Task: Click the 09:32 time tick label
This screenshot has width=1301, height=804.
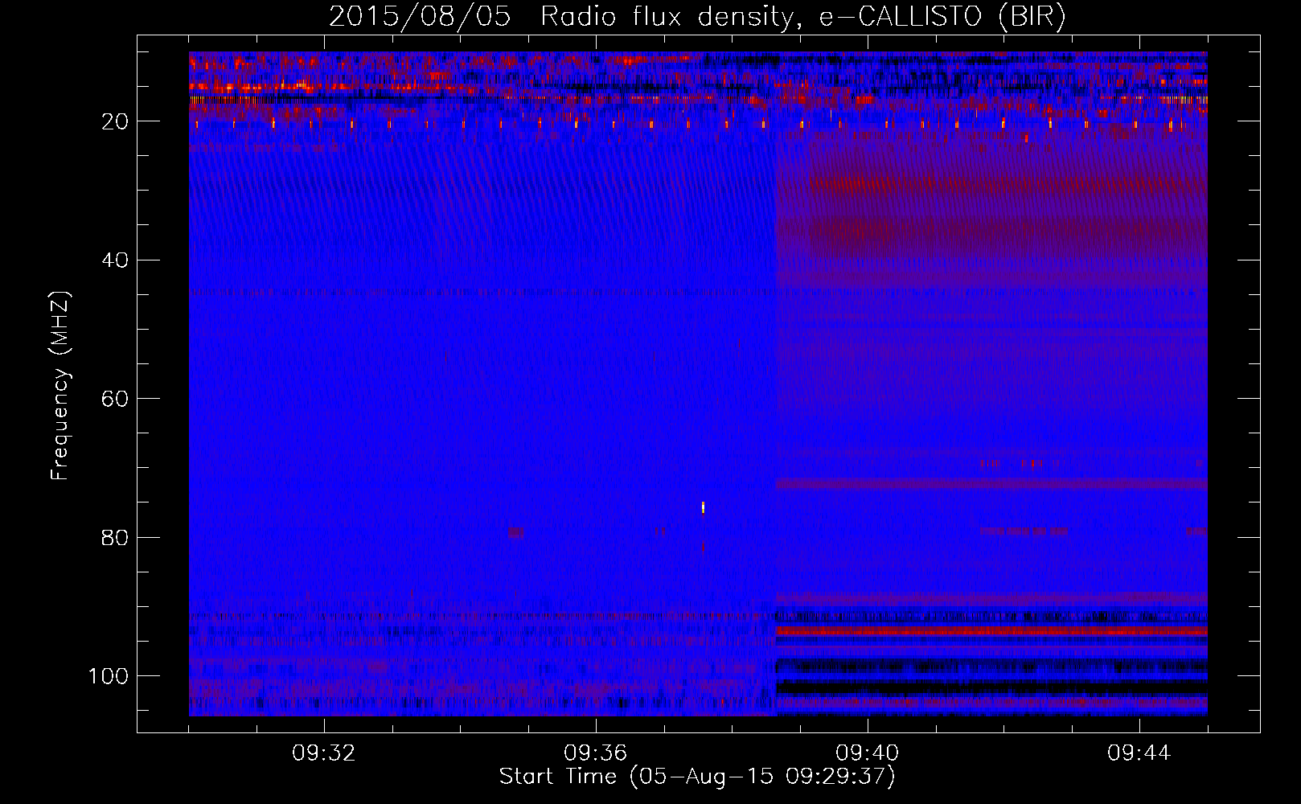Action: tap(324, 753)
